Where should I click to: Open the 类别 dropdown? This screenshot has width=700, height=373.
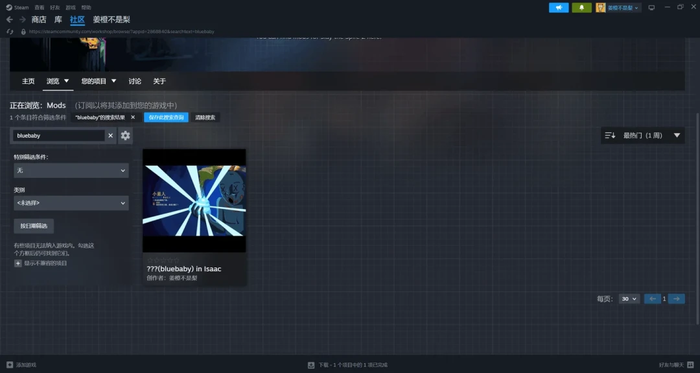coord(71,203)
